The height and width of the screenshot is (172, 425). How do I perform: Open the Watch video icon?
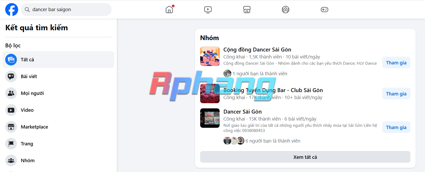click(208, 10)
